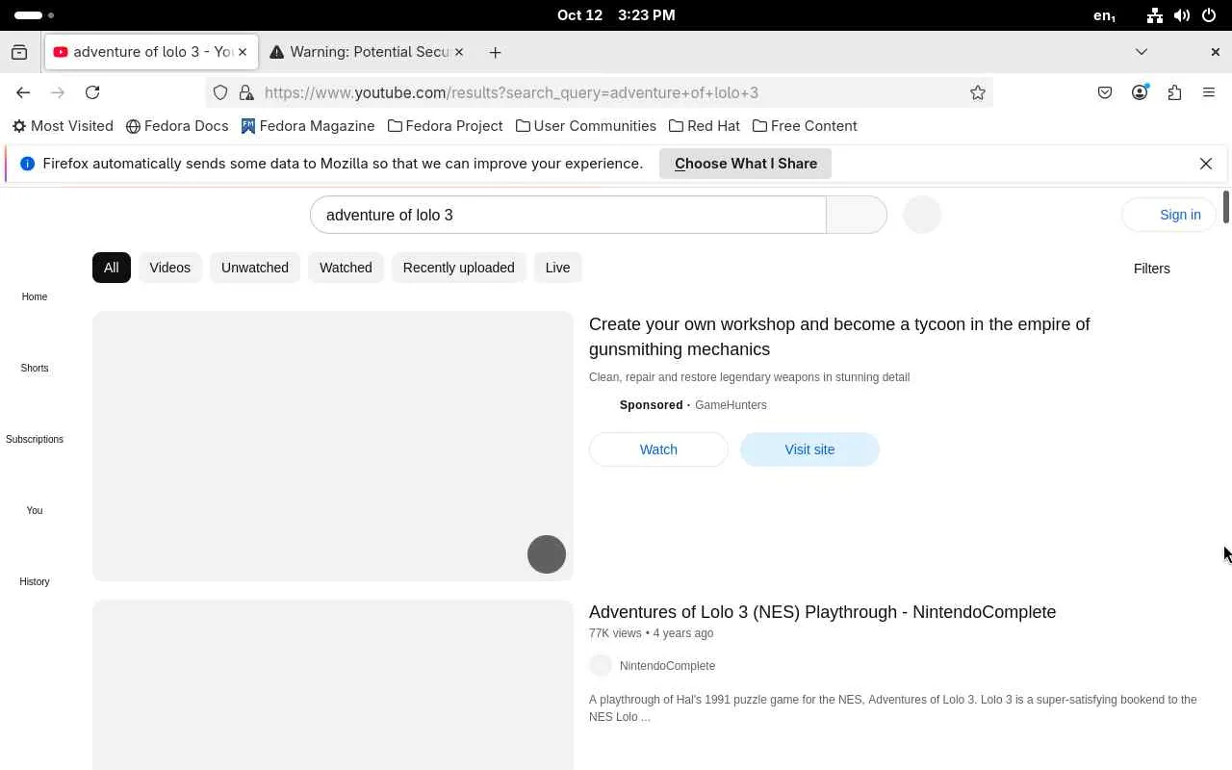The width and height of the screenshot is (1232, 770).
Task: Open the NintendoComplete channel name link
Action: point(667,666)
